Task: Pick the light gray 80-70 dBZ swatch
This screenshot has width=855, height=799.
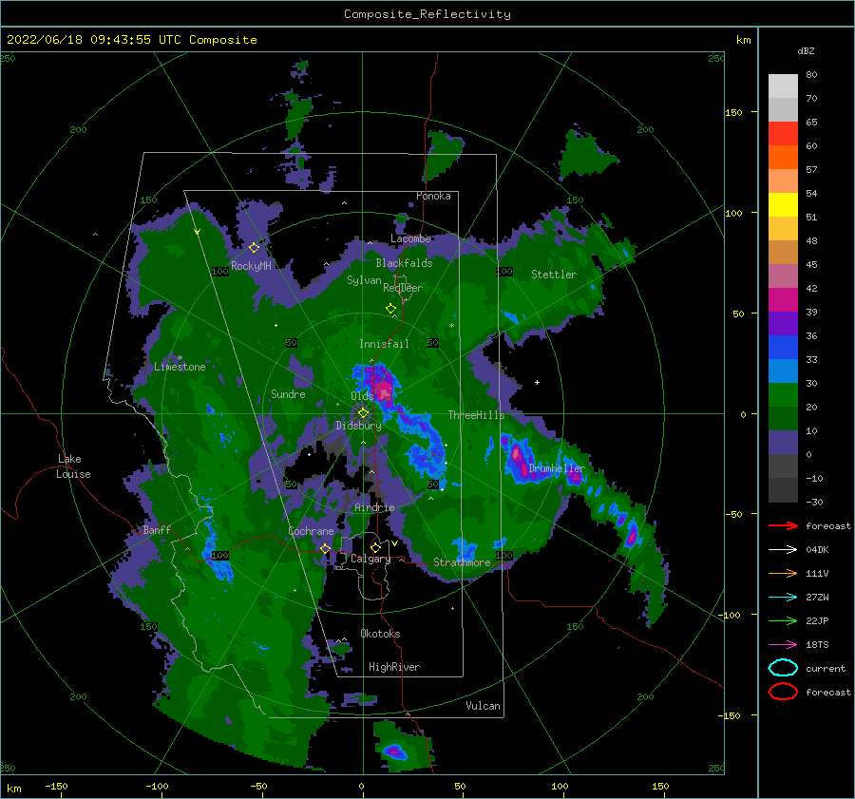Action: click(783, 86)
